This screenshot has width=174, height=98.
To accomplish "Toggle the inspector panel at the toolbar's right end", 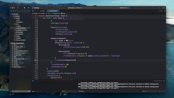I will (164, 8).
